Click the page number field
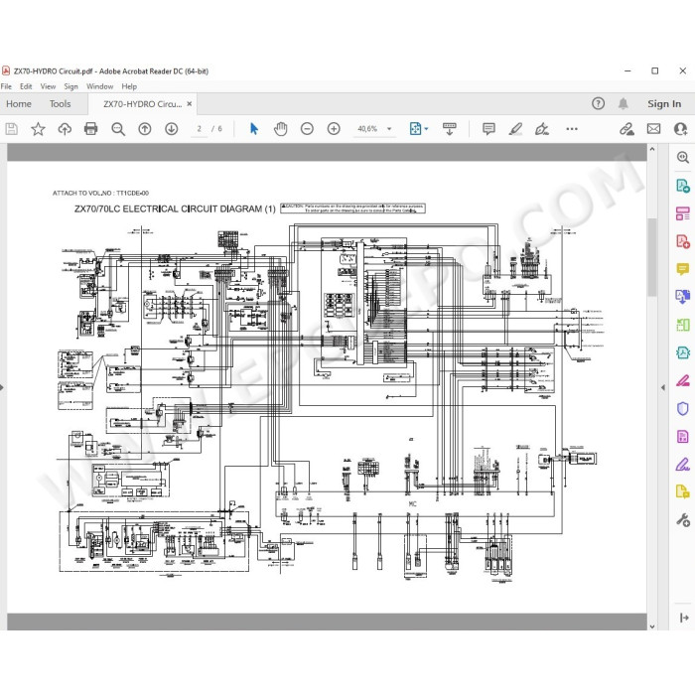The height and width of the screenshot is (695, 695). (199, 129)
